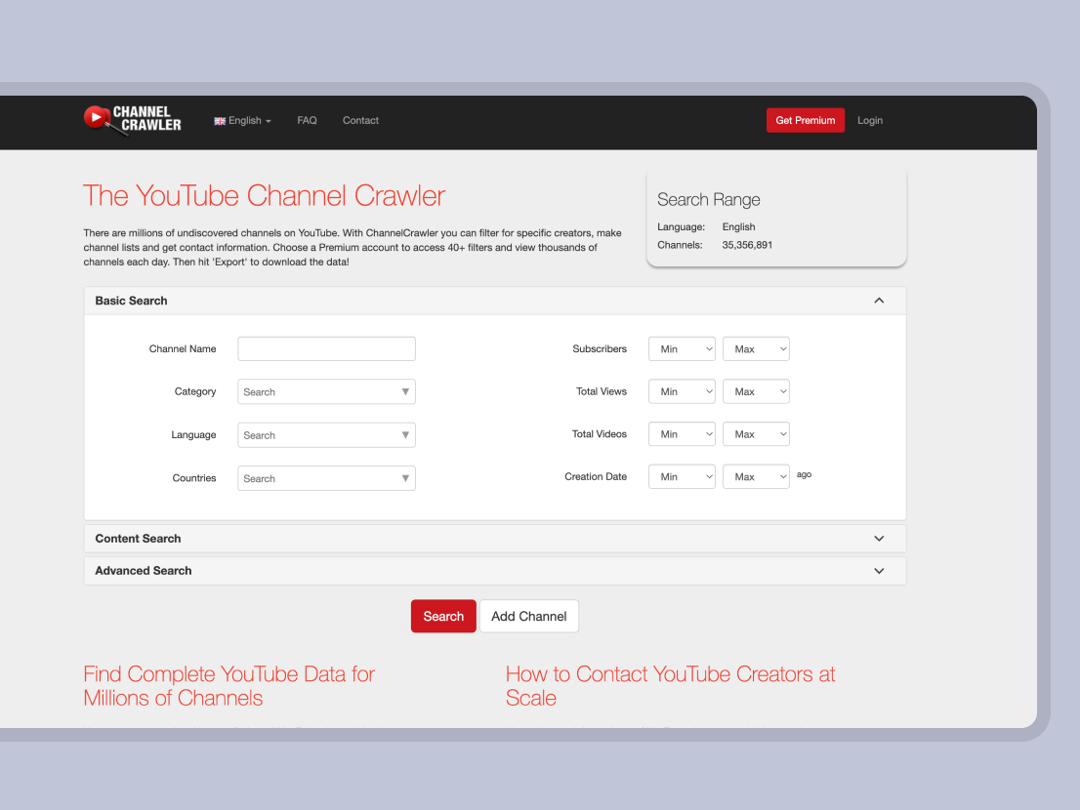Screen dimensions: 1080x810
Task: Click the Total Videos label
Action: pos(600,434)
